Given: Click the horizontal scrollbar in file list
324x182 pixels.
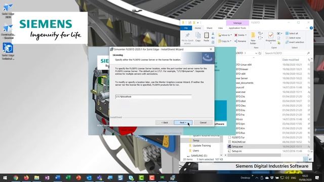Looking at the screenshot, I should [254, 155].
